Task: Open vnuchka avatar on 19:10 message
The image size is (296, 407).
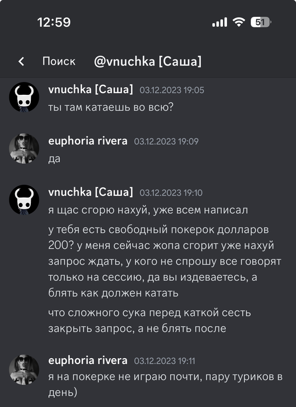Action: pos(24,199)
